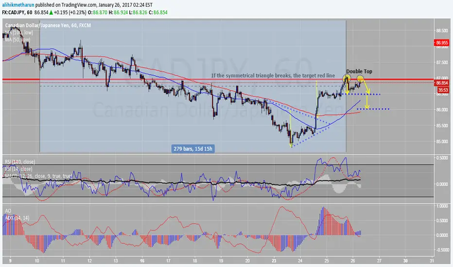Click the high value H:86.924
The width and height of the screenshot is (453, 267).
119,13
